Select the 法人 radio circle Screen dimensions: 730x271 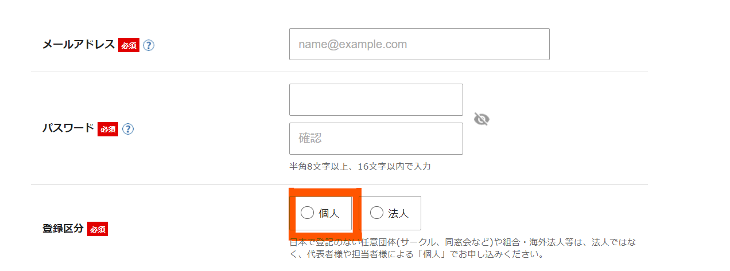click(376, 213)
